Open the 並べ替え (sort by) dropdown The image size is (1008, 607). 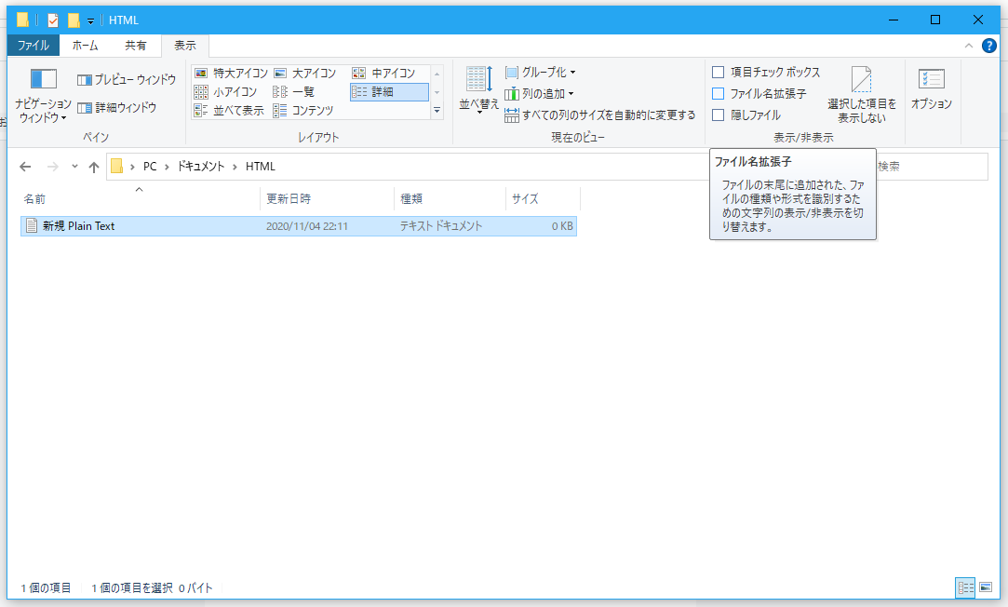coord(477,91)
